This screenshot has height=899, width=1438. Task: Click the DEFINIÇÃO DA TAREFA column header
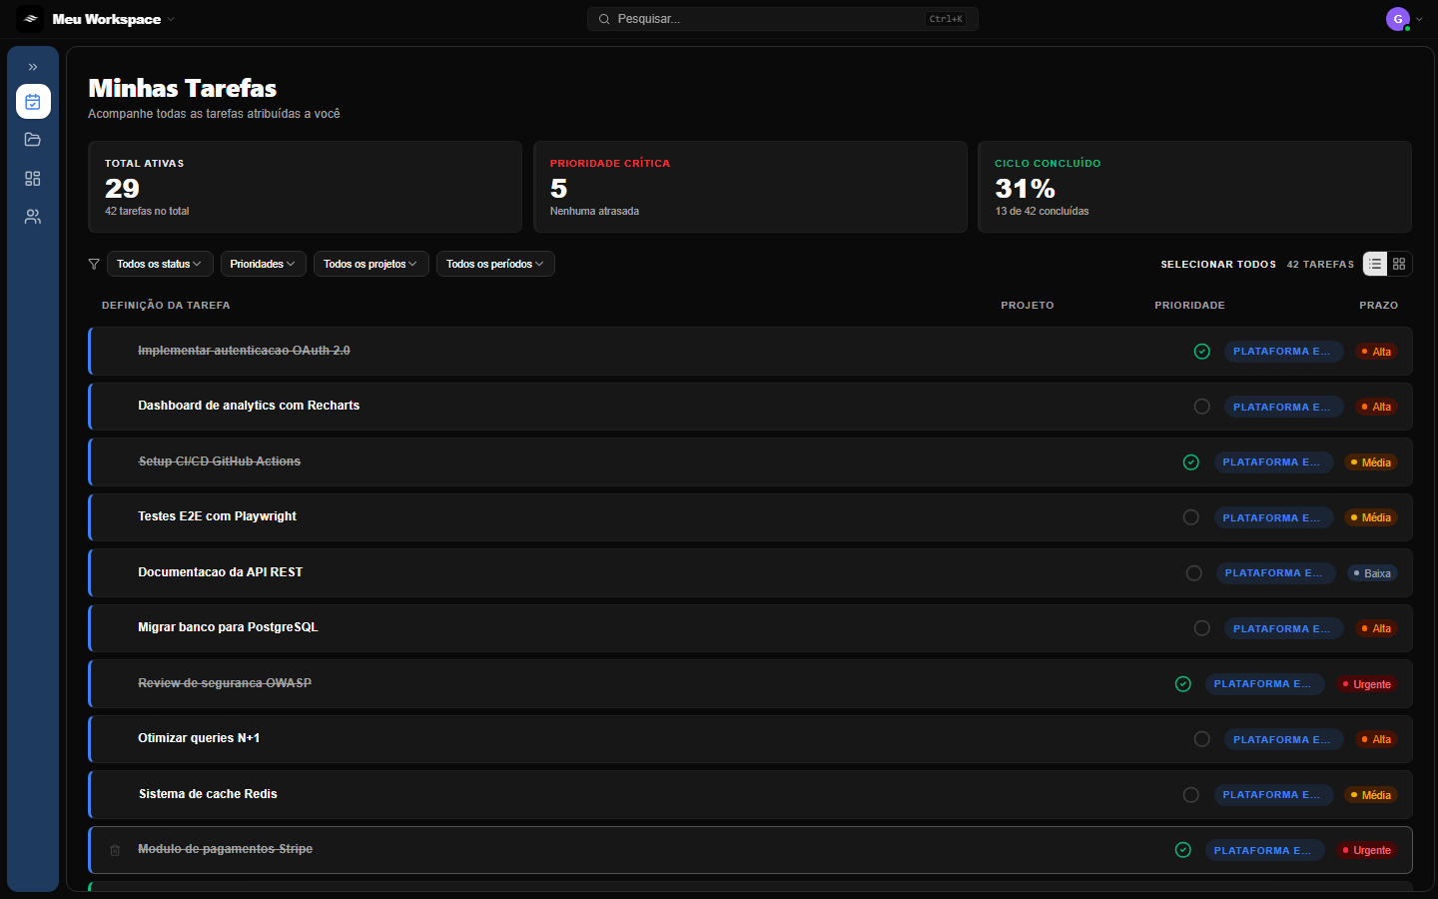coord(166,306)
